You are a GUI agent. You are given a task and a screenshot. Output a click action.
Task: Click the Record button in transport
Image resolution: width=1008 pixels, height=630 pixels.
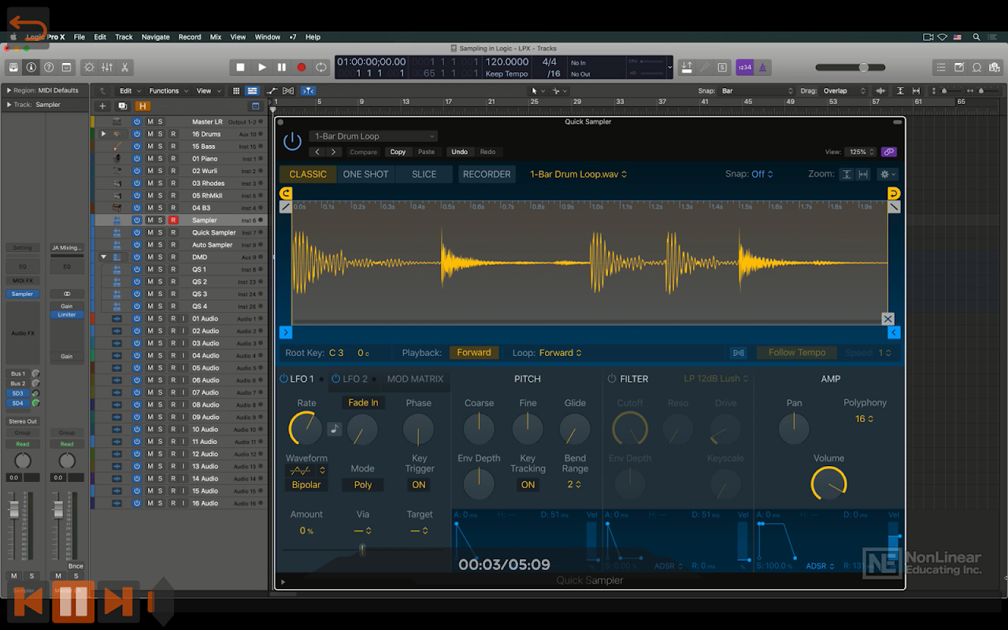(x=301, y=68)
